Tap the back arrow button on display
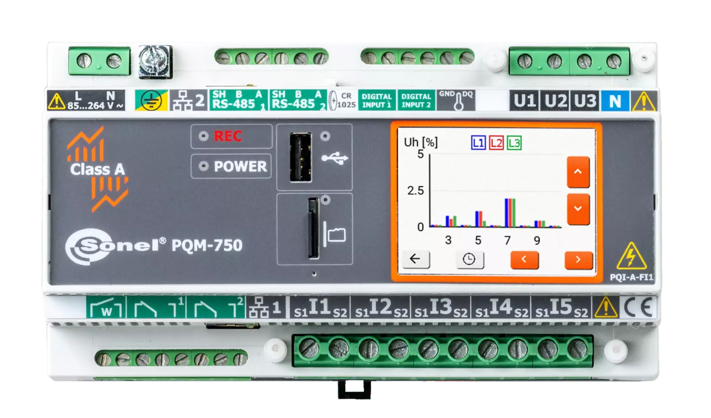The image size is (711, 418). 415,259
